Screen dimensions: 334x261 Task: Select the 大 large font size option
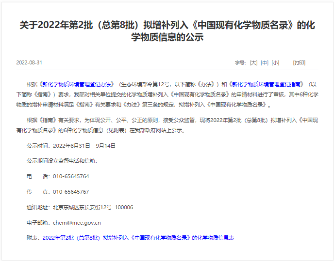(x=253, y=63)
